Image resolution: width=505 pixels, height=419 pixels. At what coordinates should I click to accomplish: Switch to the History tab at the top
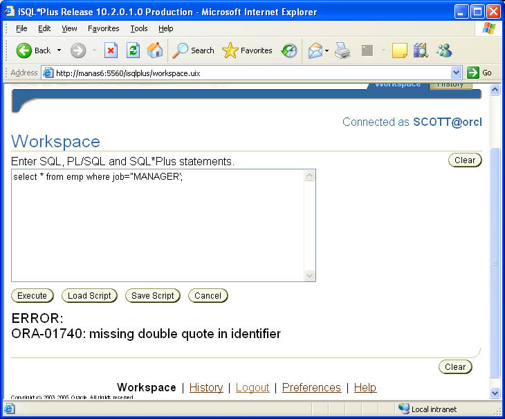point(450,85)
